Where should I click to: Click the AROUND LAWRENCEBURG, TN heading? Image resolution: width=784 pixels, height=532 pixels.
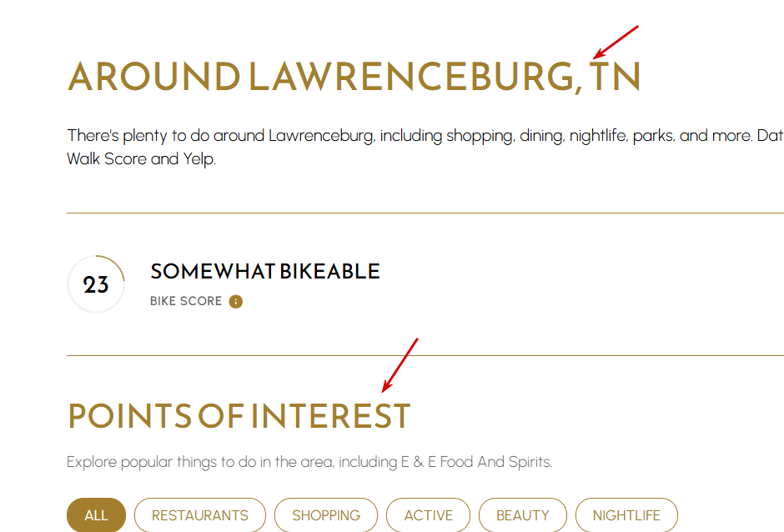pyautogui.click(x=354, y=77)
